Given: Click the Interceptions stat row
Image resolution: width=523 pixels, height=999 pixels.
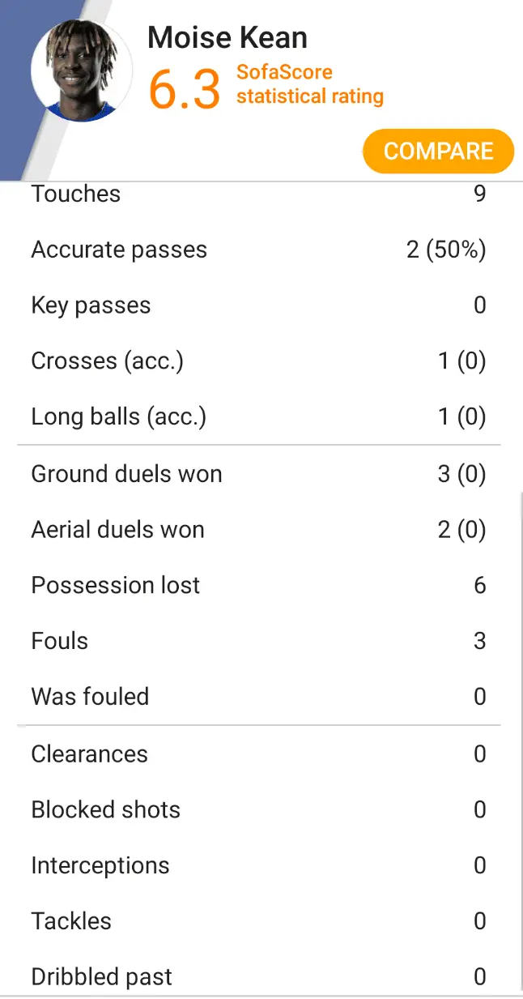Looking at the screenshot, I should [x=259, y=865].
